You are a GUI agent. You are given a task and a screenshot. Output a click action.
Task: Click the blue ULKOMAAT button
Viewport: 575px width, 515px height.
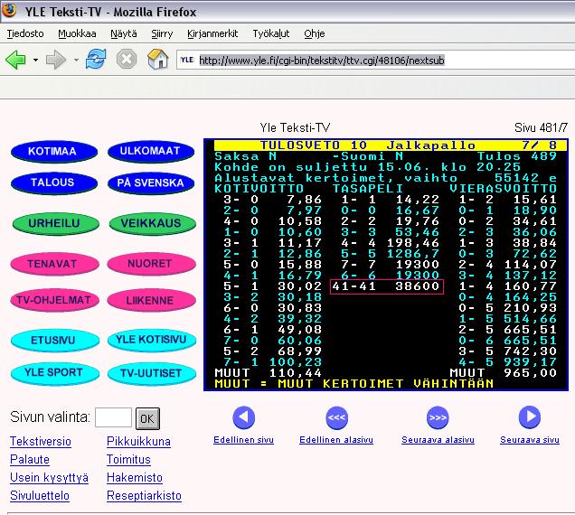(x=151, y=151)
